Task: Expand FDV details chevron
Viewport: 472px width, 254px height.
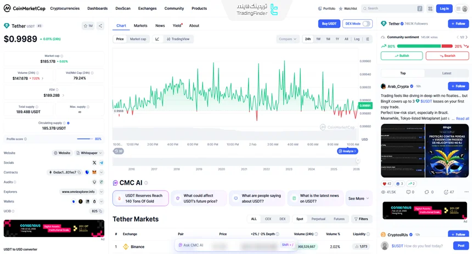Action: pos(63,95)
